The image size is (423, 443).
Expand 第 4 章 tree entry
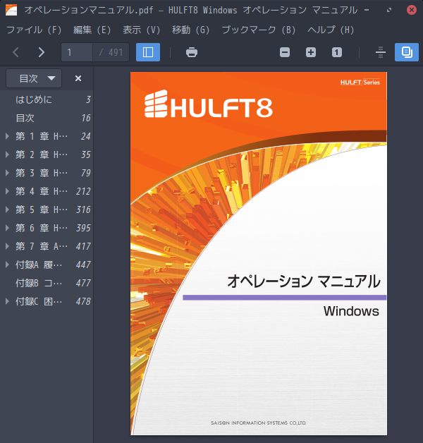coord(7,191)
